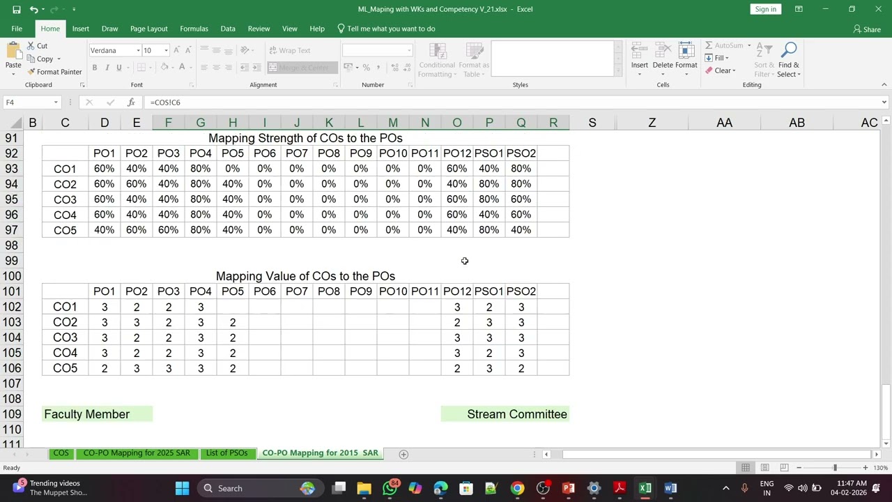
Task: Click the zoom slider handle
Action: [835, 468]
